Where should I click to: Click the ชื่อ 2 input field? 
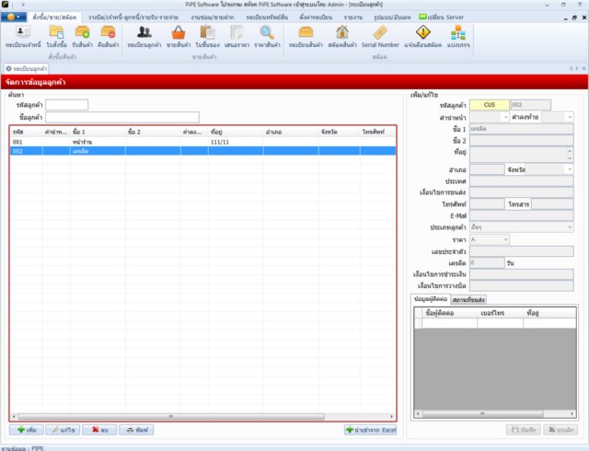(x=522, y=141)
